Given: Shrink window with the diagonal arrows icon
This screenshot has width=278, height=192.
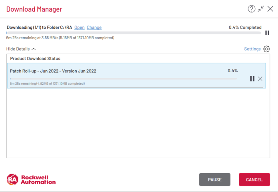Looking at the screenshot, I should click(261, 9).
